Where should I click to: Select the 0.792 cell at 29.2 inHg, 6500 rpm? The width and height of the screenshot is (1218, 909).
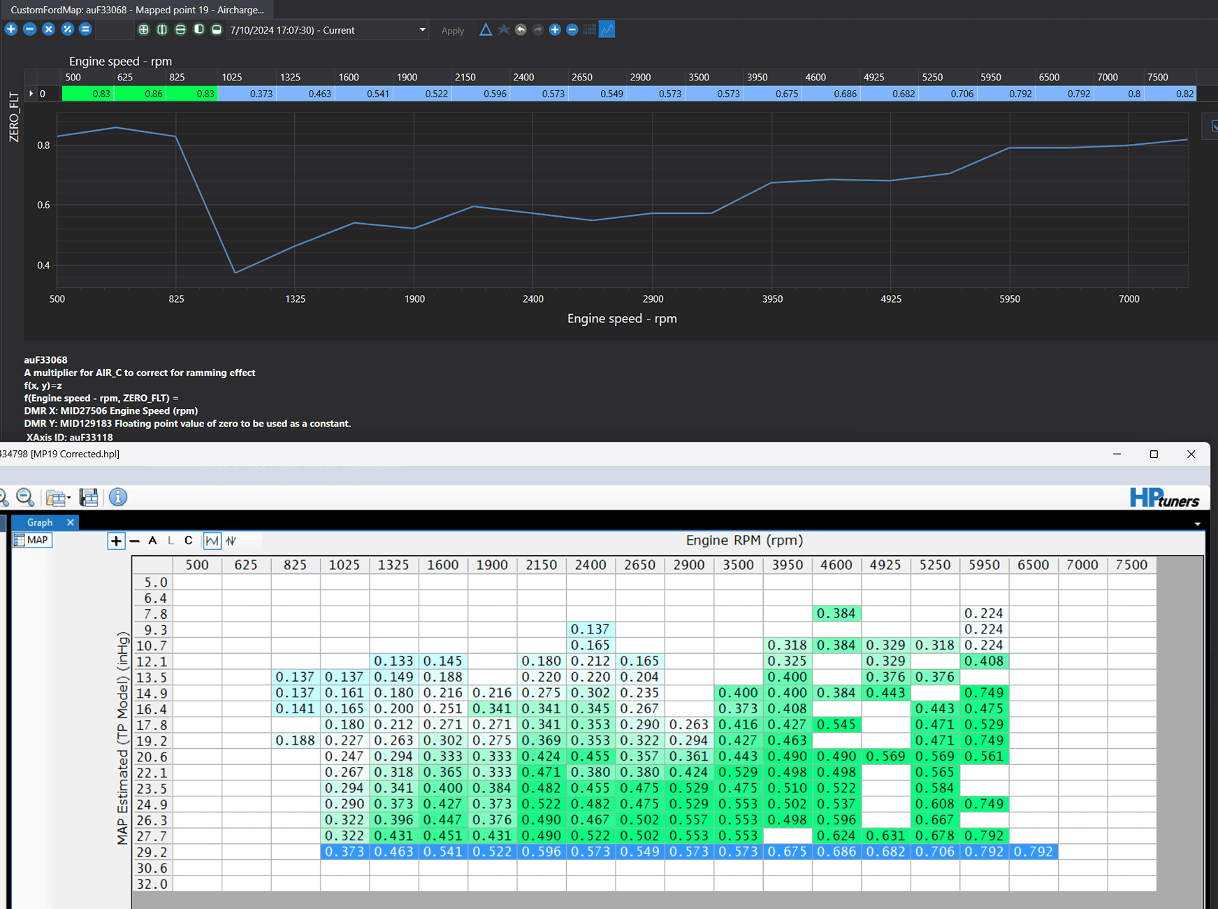pos(1033,852)
